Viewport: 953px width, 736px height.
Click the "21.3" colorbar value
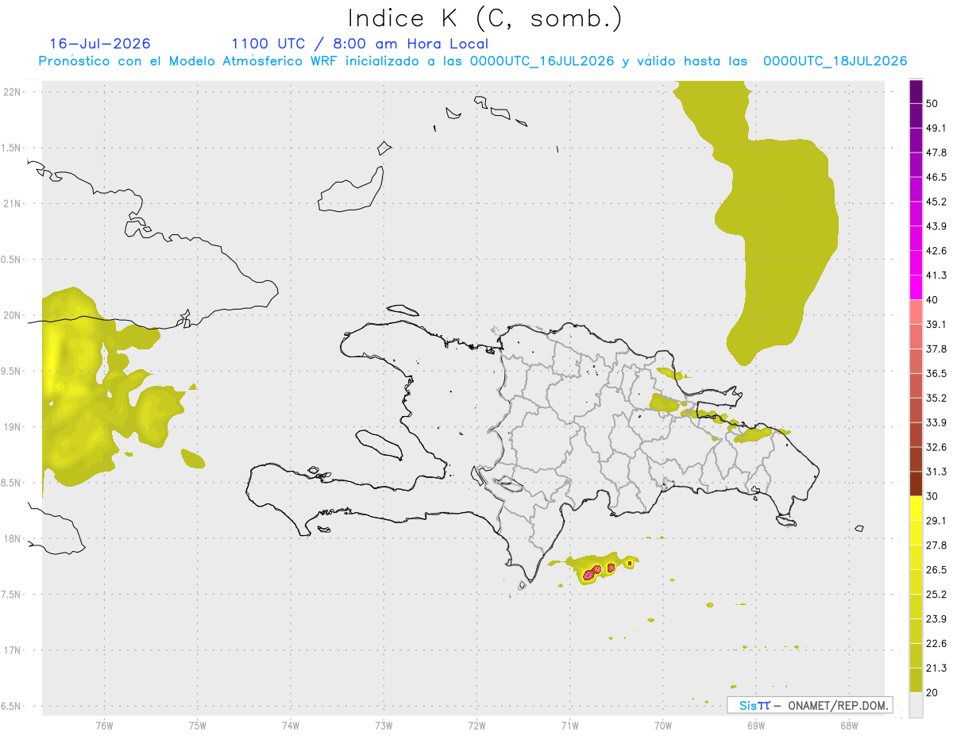[x=937, y=668]
